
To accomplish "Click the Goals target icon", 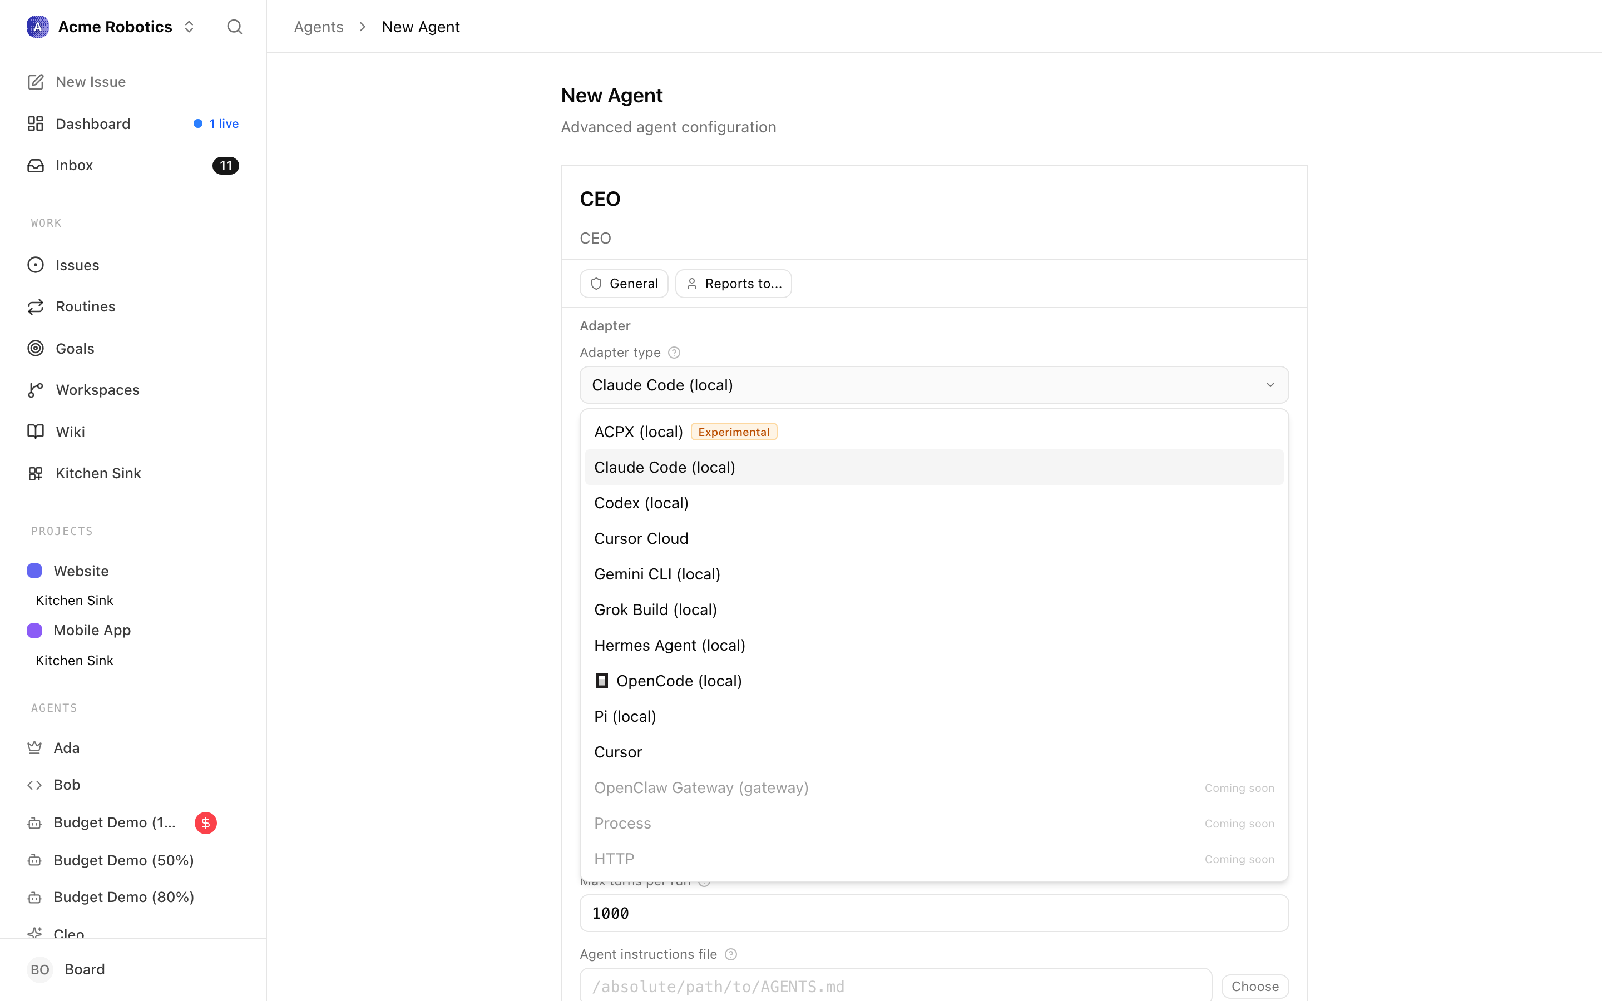I will click(x=36, y=348).
